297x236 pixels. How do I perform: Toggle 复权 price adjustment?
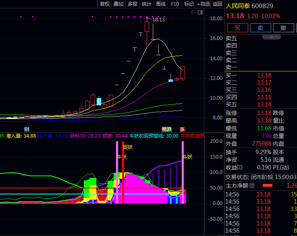coord(105,4)
